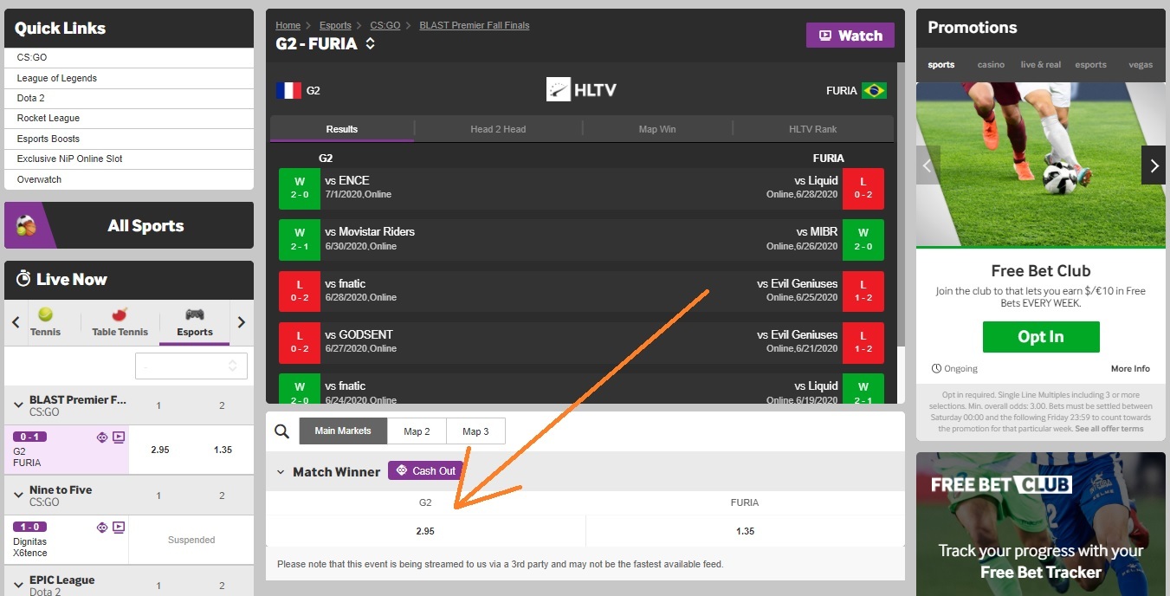Screen dimensions: 1170x596
Task: Click the purple Watch button
Action: [850, 36]
